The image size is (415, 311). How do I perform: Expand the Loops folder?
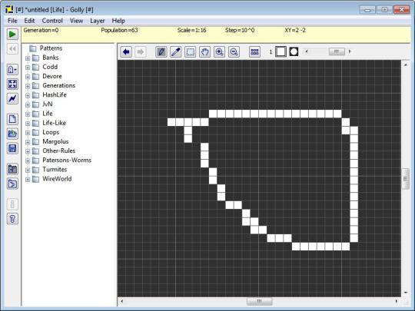click(28, 133)
